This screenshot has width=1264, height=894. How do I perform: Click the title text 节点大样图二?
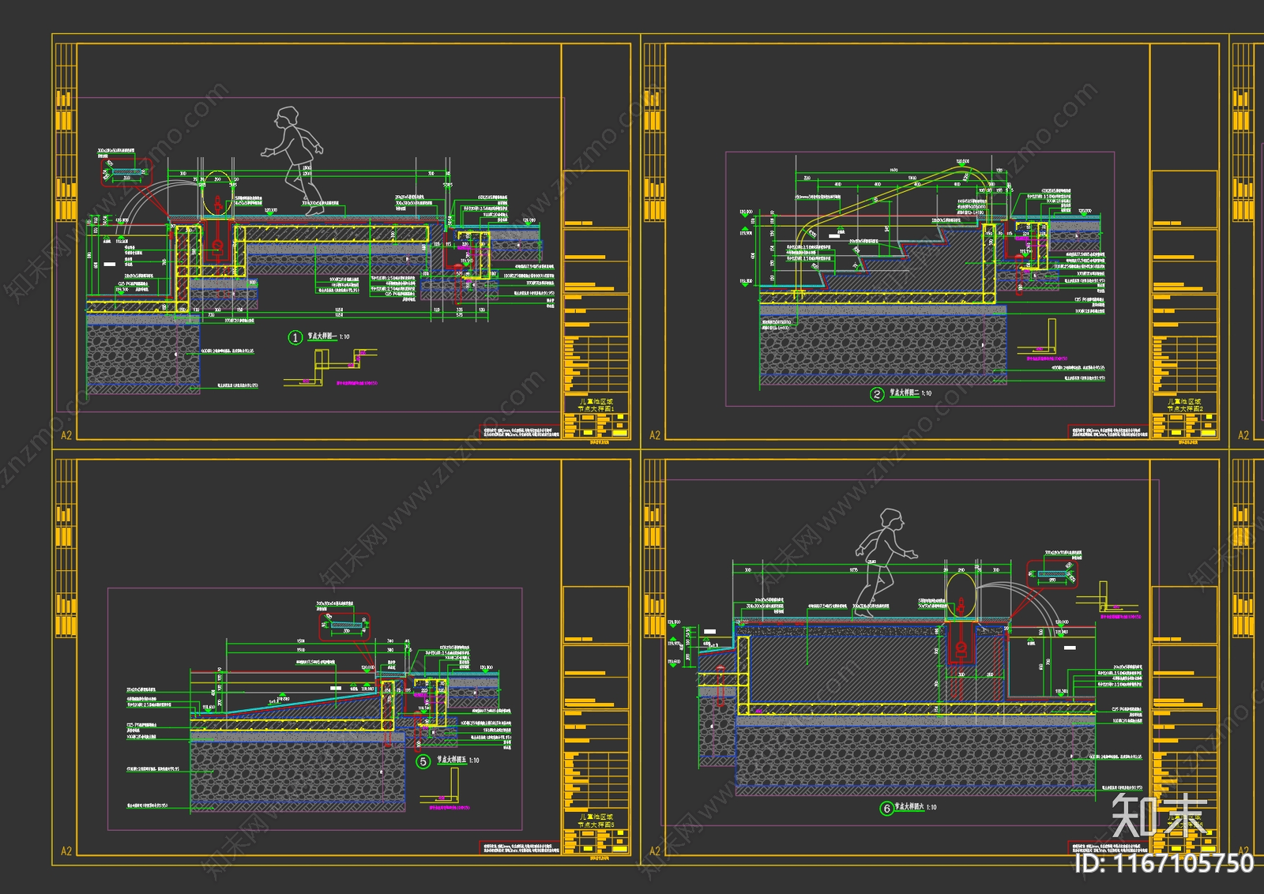(905, 393)
